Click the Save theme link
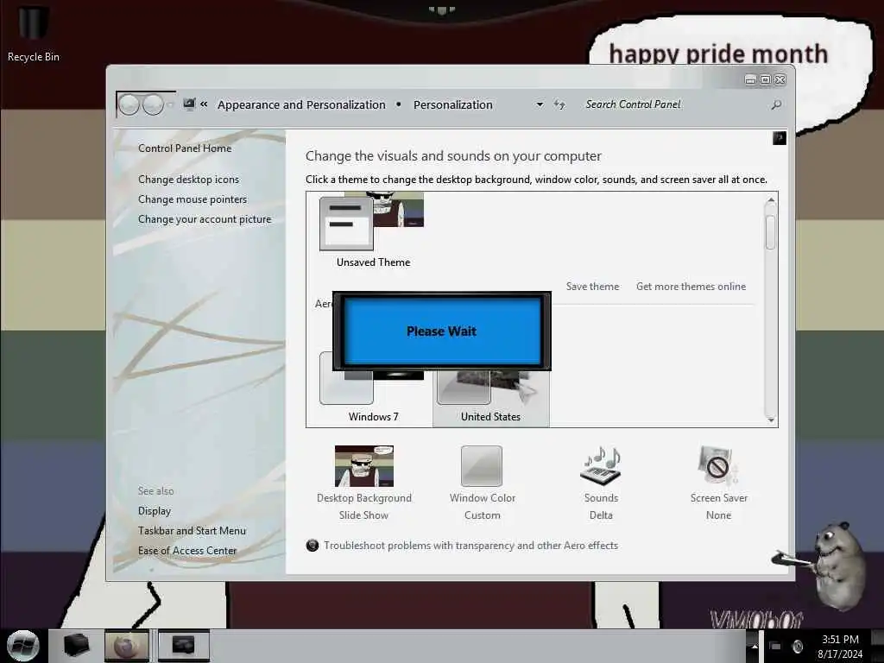The image size is (884, 663). 592,287
